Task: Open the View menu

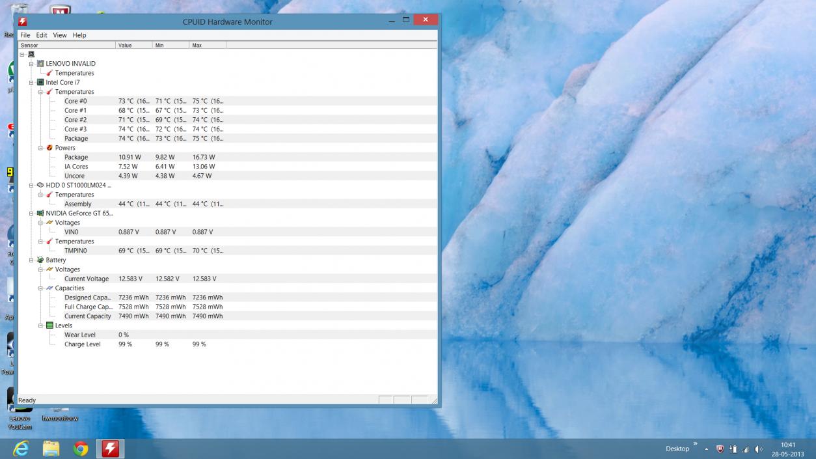Action: (60, 35)
